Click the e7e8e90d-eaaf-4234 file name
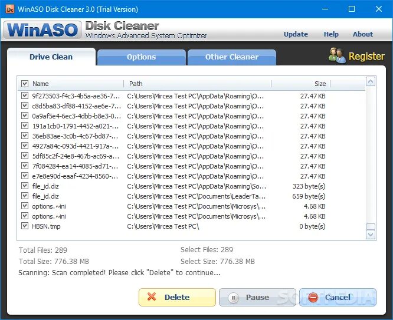This screenshot has height=320, width=393. [x=75, y=176]
